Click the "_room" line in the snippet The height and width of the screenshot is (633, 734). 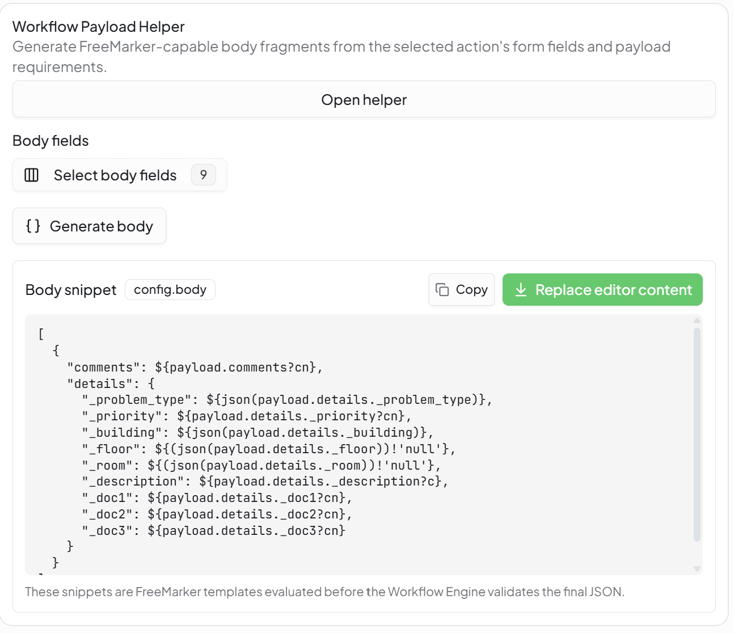coord(261,466)
